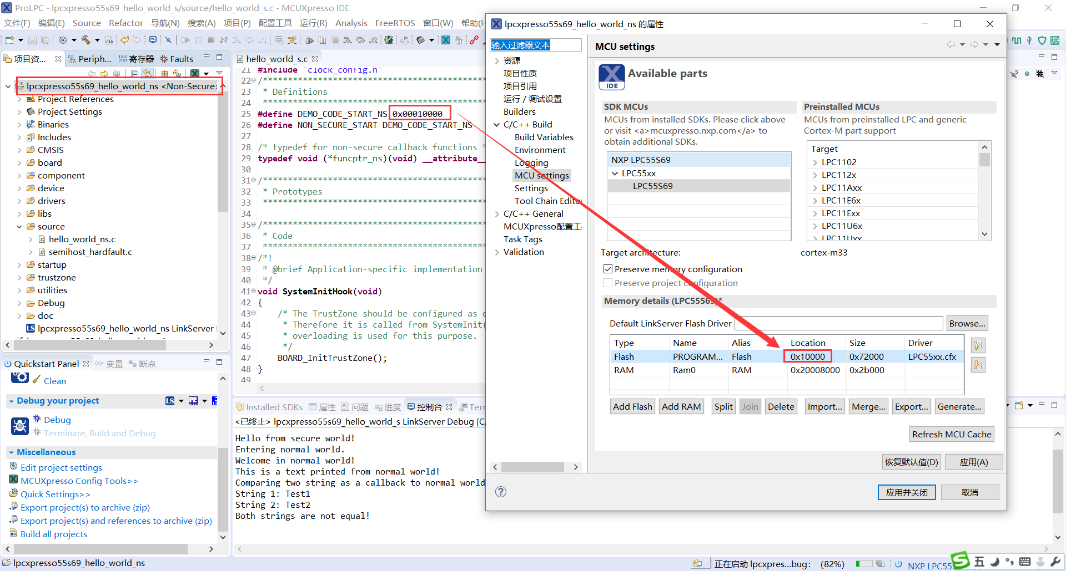Expand LPC1102 in the preinstalled Target list
1066x571 pixels.
pos(815,162)
